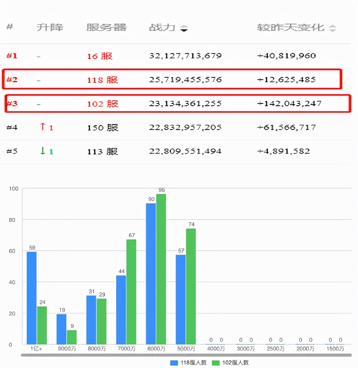Click the 8000万 axis label

(x=97, y=349)
